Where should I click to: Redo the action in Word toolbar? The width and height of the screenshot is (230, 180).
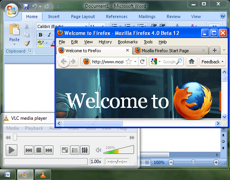click(47, 6)
